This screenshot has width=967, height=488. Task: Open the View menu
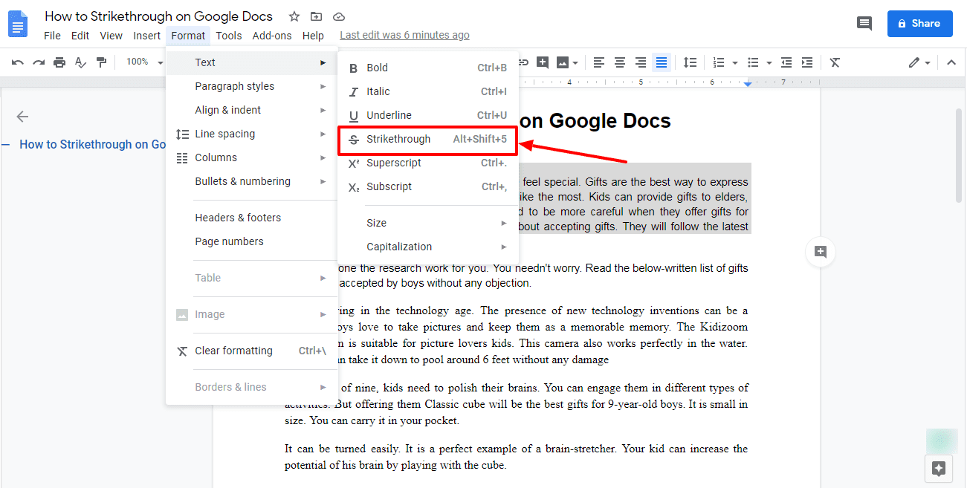pyautogui.click(x=111, y=36)
